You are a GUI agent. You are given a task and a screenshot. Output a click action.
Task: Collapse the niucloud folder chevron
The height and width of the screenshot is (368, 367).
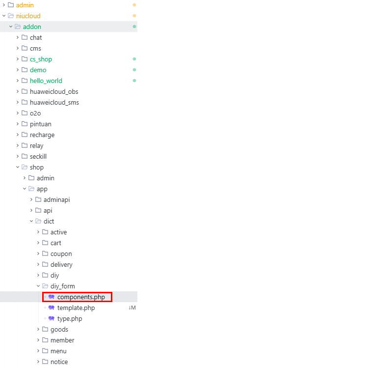click(4, 16)
